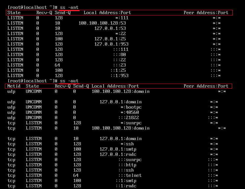Click the 'ss -ant' command text
245x189 pixels.
point(69,7)
